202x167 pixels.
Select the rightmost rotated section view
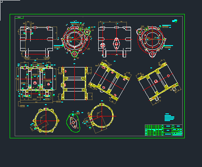[158, 82]
